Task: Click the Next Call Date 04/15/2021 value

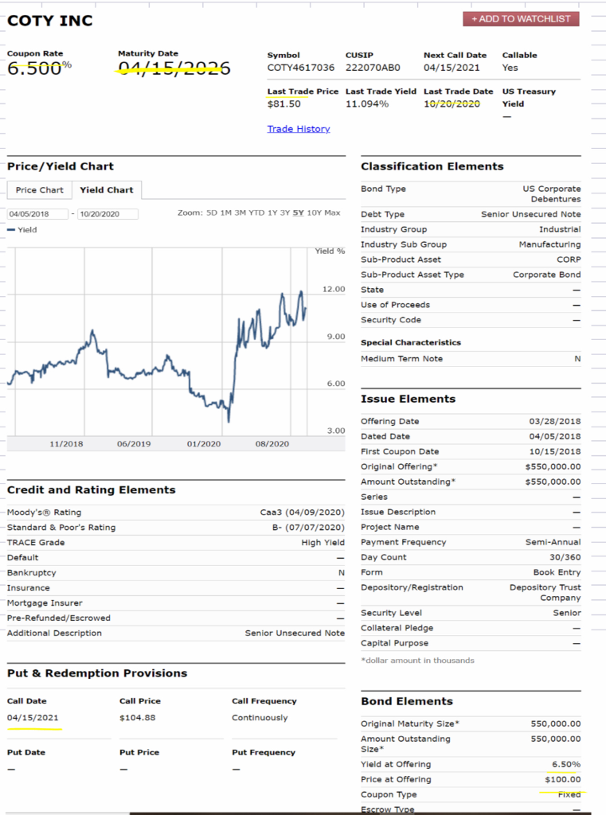Action: [x=452, y=68]
